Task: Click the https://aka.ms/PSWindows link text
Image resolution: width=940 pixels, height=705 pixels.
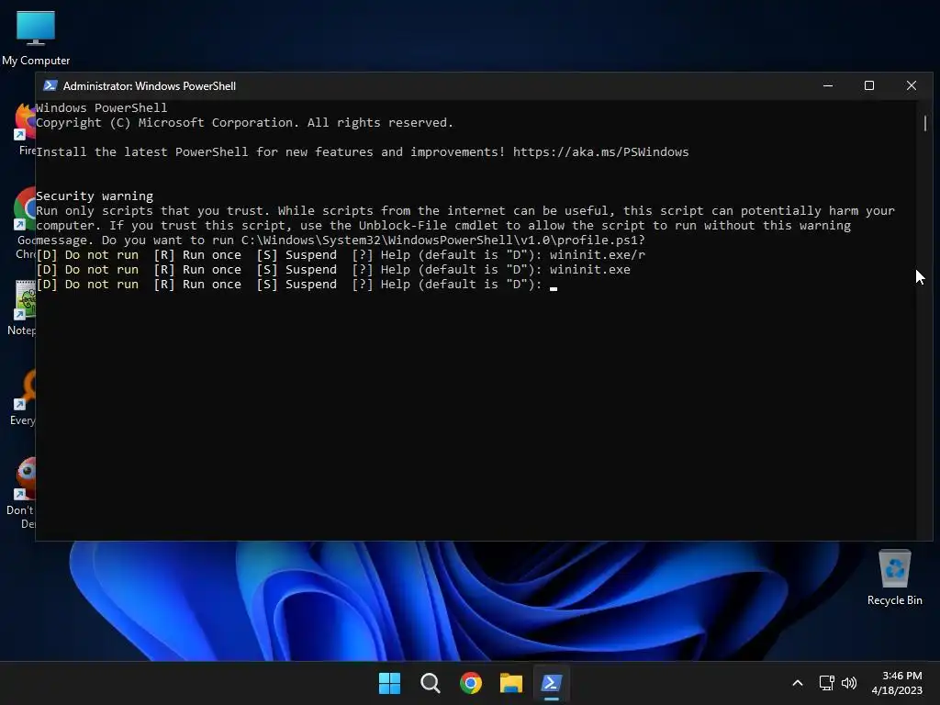Action: [x=600, y=152]
